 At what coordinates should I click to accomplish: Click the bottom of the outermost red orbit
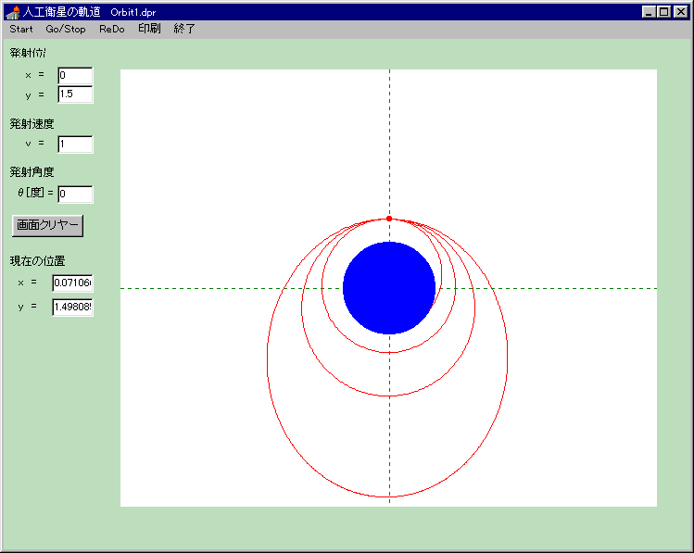tap(387, 497)
